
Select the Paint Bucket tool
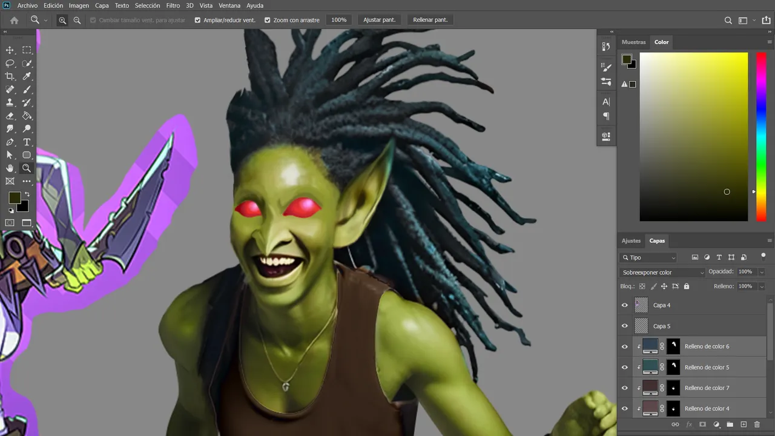(27, 116)
